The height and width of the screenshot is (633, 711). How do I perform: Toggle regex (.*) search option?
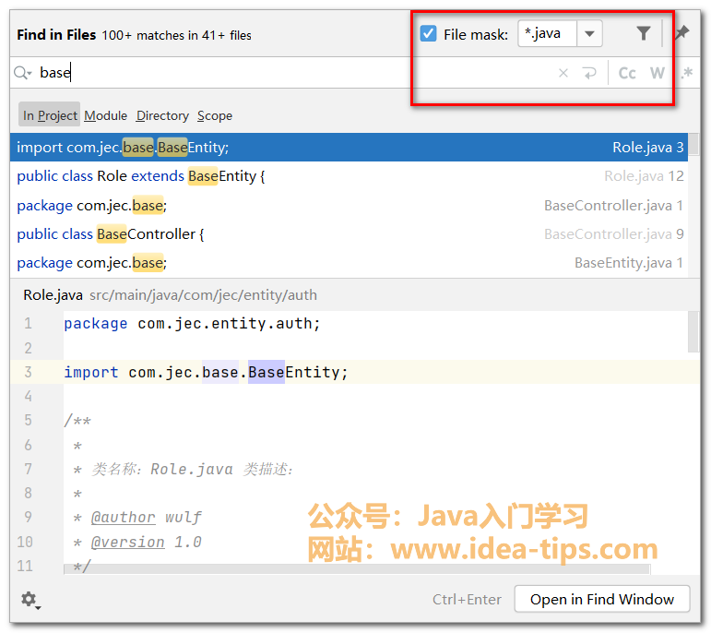685,73
